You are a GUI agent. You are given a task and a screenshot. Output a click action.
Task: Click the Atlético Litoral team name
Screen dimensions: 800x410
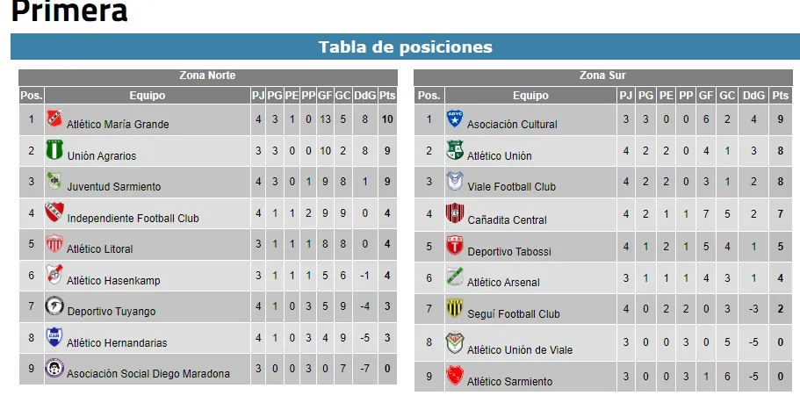[x=100, y=249]
